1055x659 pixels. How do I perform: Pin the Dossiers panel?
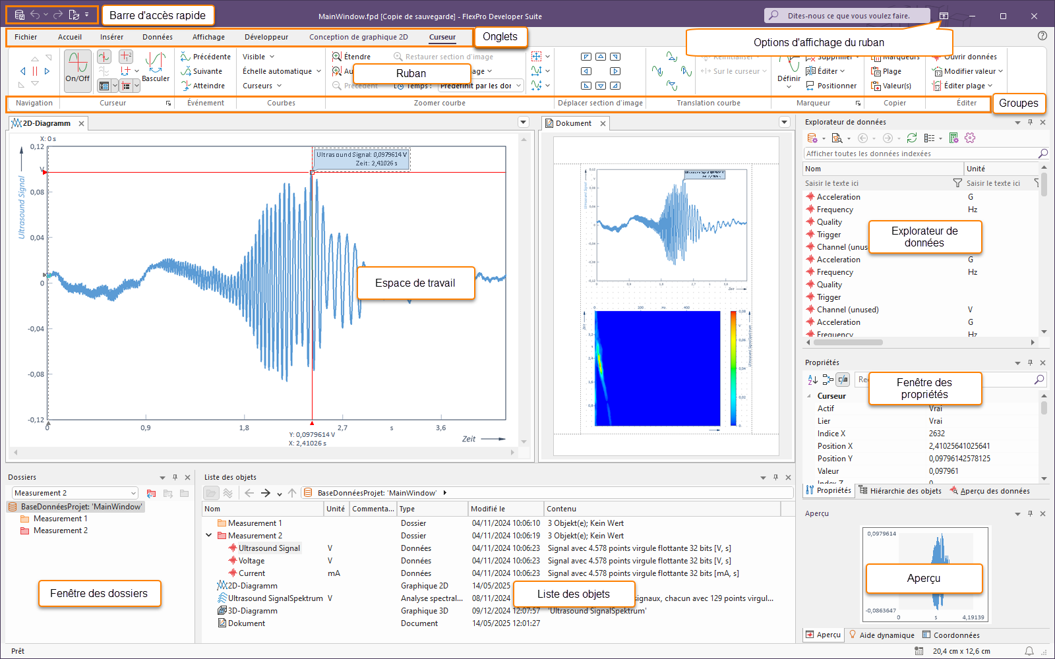click(x=175, y=477)
